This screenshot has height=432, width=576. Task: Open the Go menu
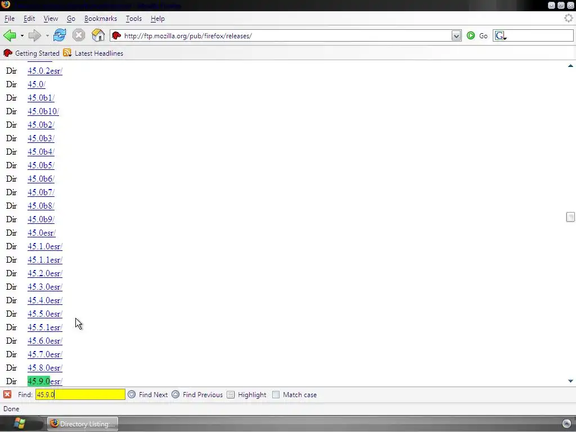click(71, 19)
